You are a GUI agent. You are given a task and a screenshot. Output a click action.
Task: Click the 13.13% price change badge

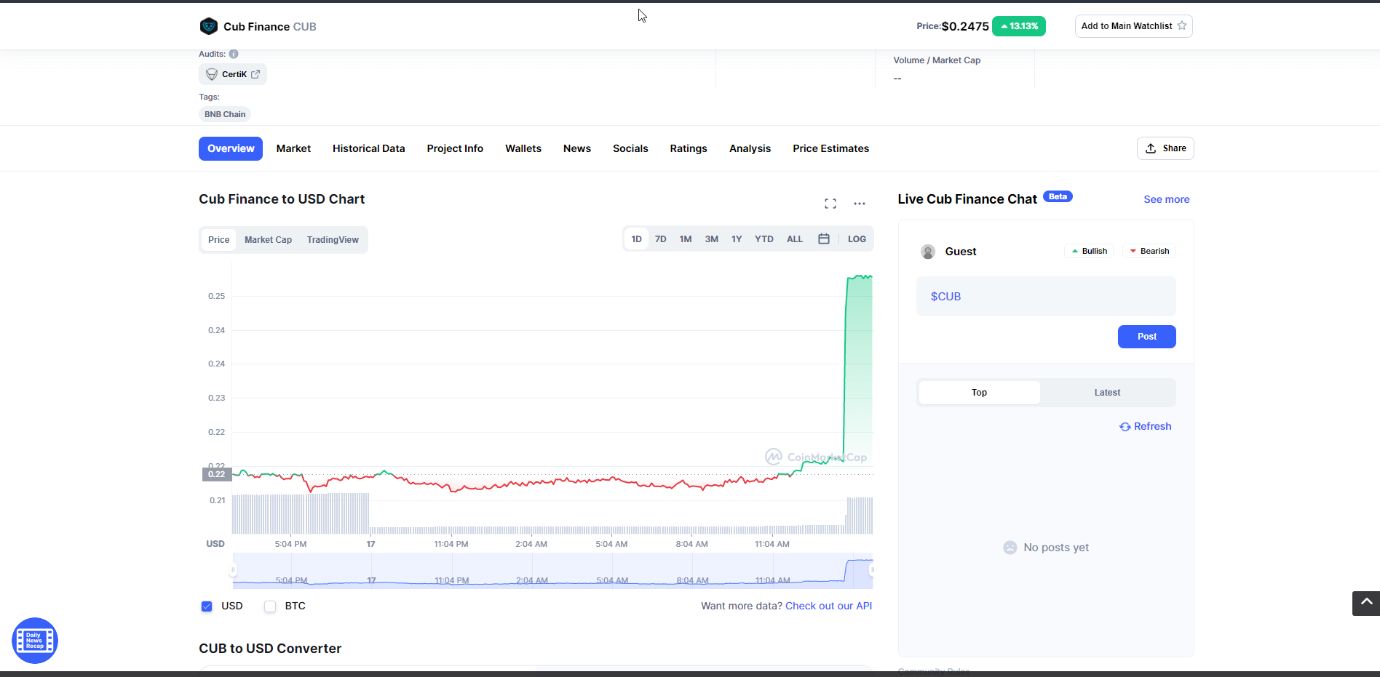click(x=1019, y=26)
